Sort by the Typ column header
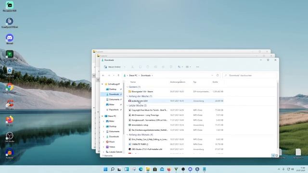The height and width of the screenshot is (173, 308). 194,82
